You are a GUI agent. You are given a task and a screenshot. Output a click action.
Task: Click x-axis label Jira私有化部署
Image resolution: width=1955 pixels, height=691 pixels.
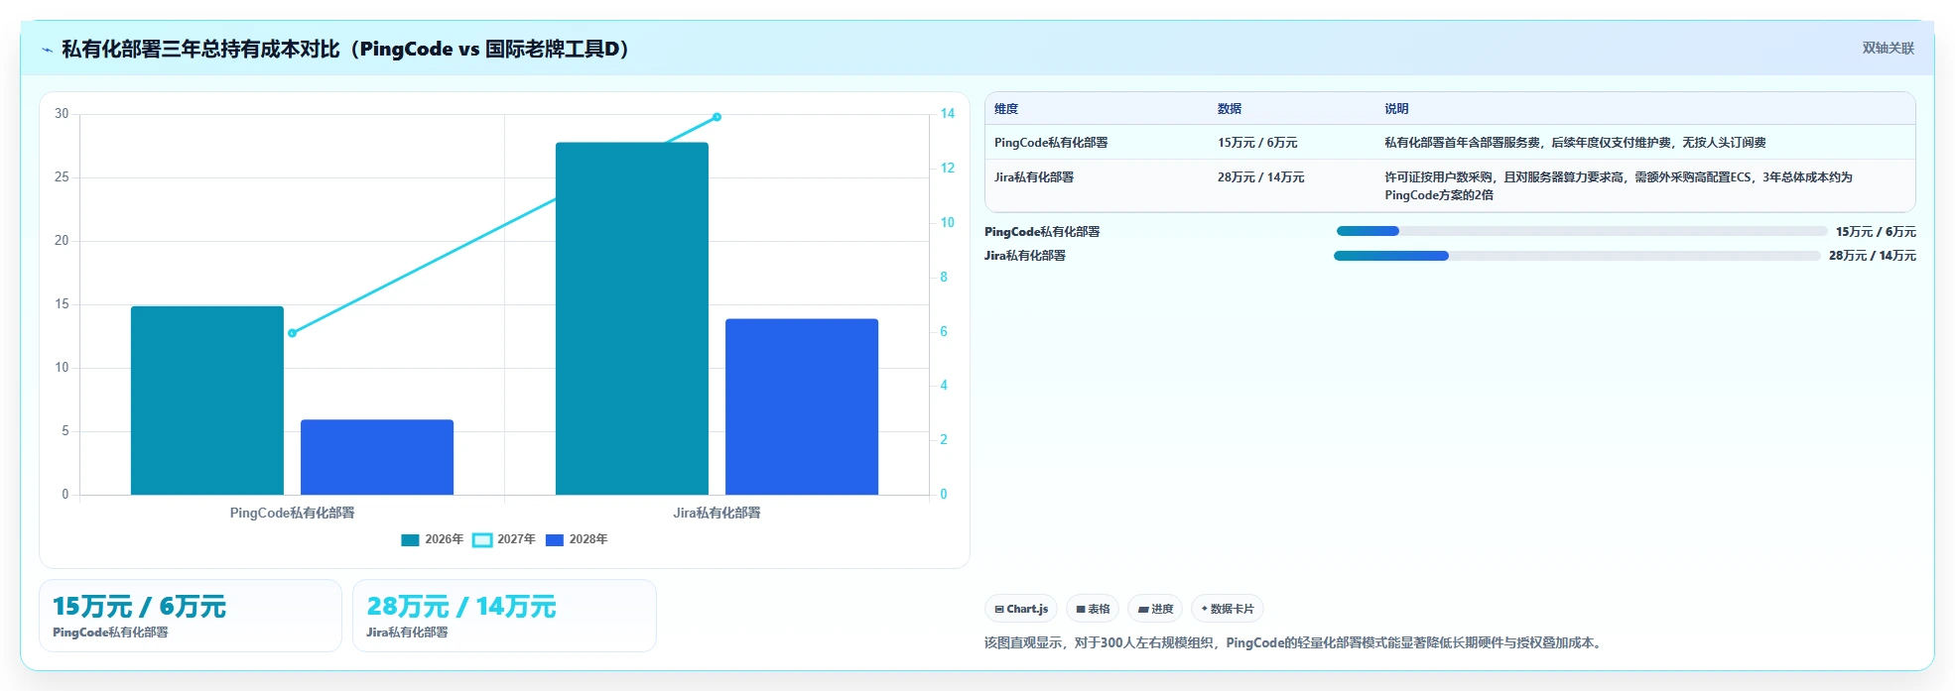pyautogui.click(x=717, y=513)
